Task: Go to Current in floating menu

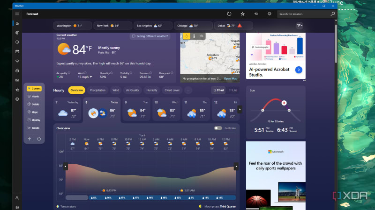Action: (34, 88)
